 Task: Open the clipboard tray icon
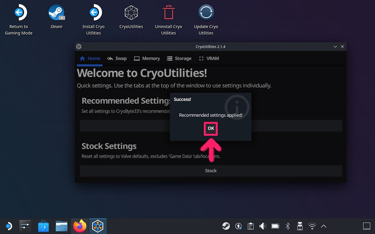(x=251, y=226)
